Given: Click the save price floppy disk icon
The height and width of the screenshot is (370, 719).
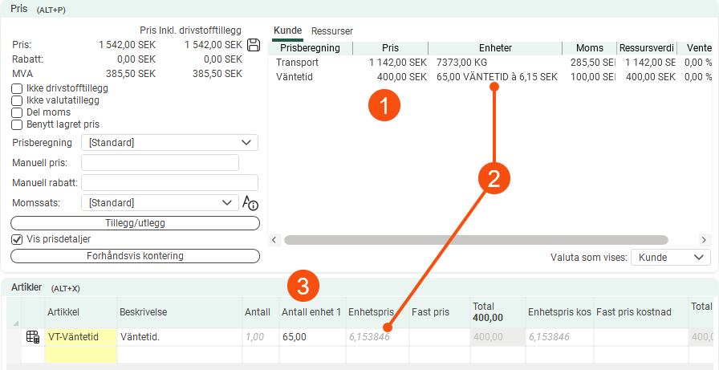Looking at the screenshot, I should [x=254, y=45].
